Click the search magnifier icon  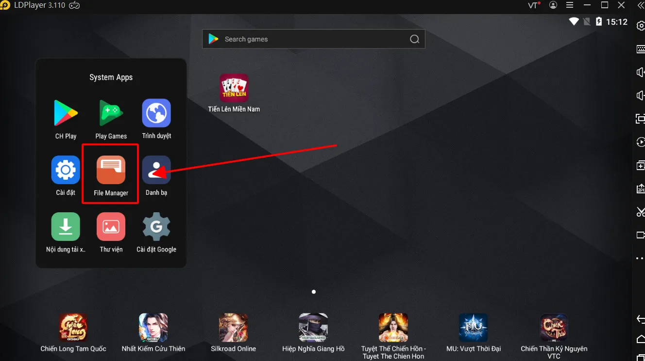414,39
